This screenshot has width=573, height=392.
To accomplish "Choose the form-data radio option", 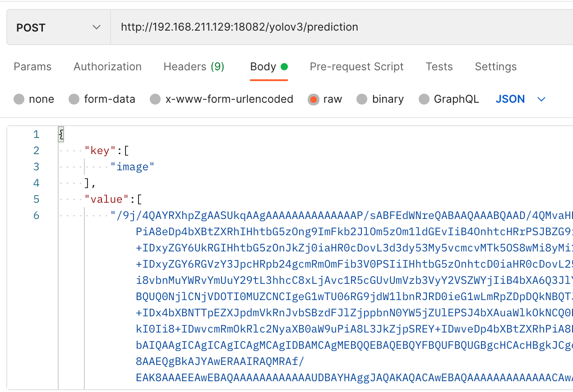I will (x=74, y=99).
